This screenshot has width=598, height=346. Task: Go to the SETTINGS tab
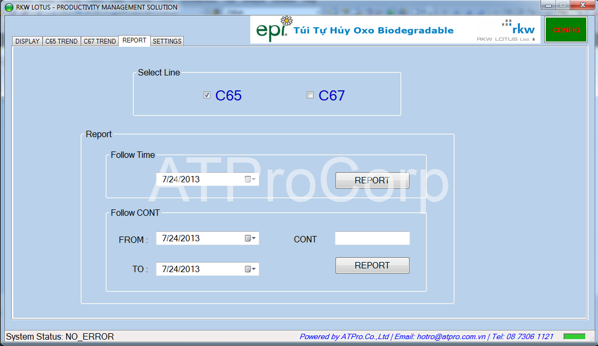167,41
